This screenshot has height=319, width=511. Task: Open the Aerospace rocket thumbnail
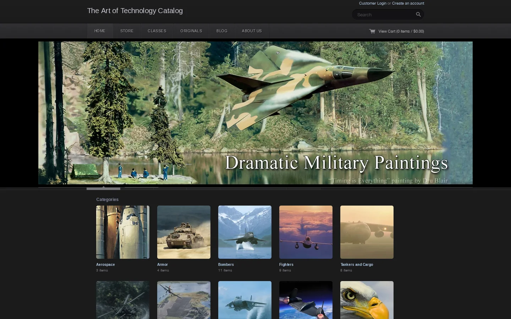[123, 232]
